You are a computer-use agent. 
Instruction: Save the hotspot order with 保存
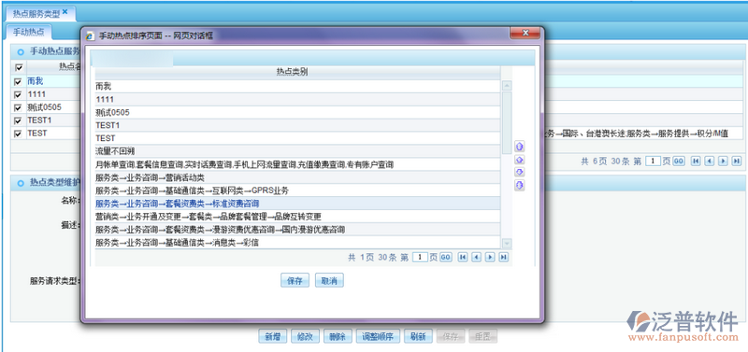295,281
